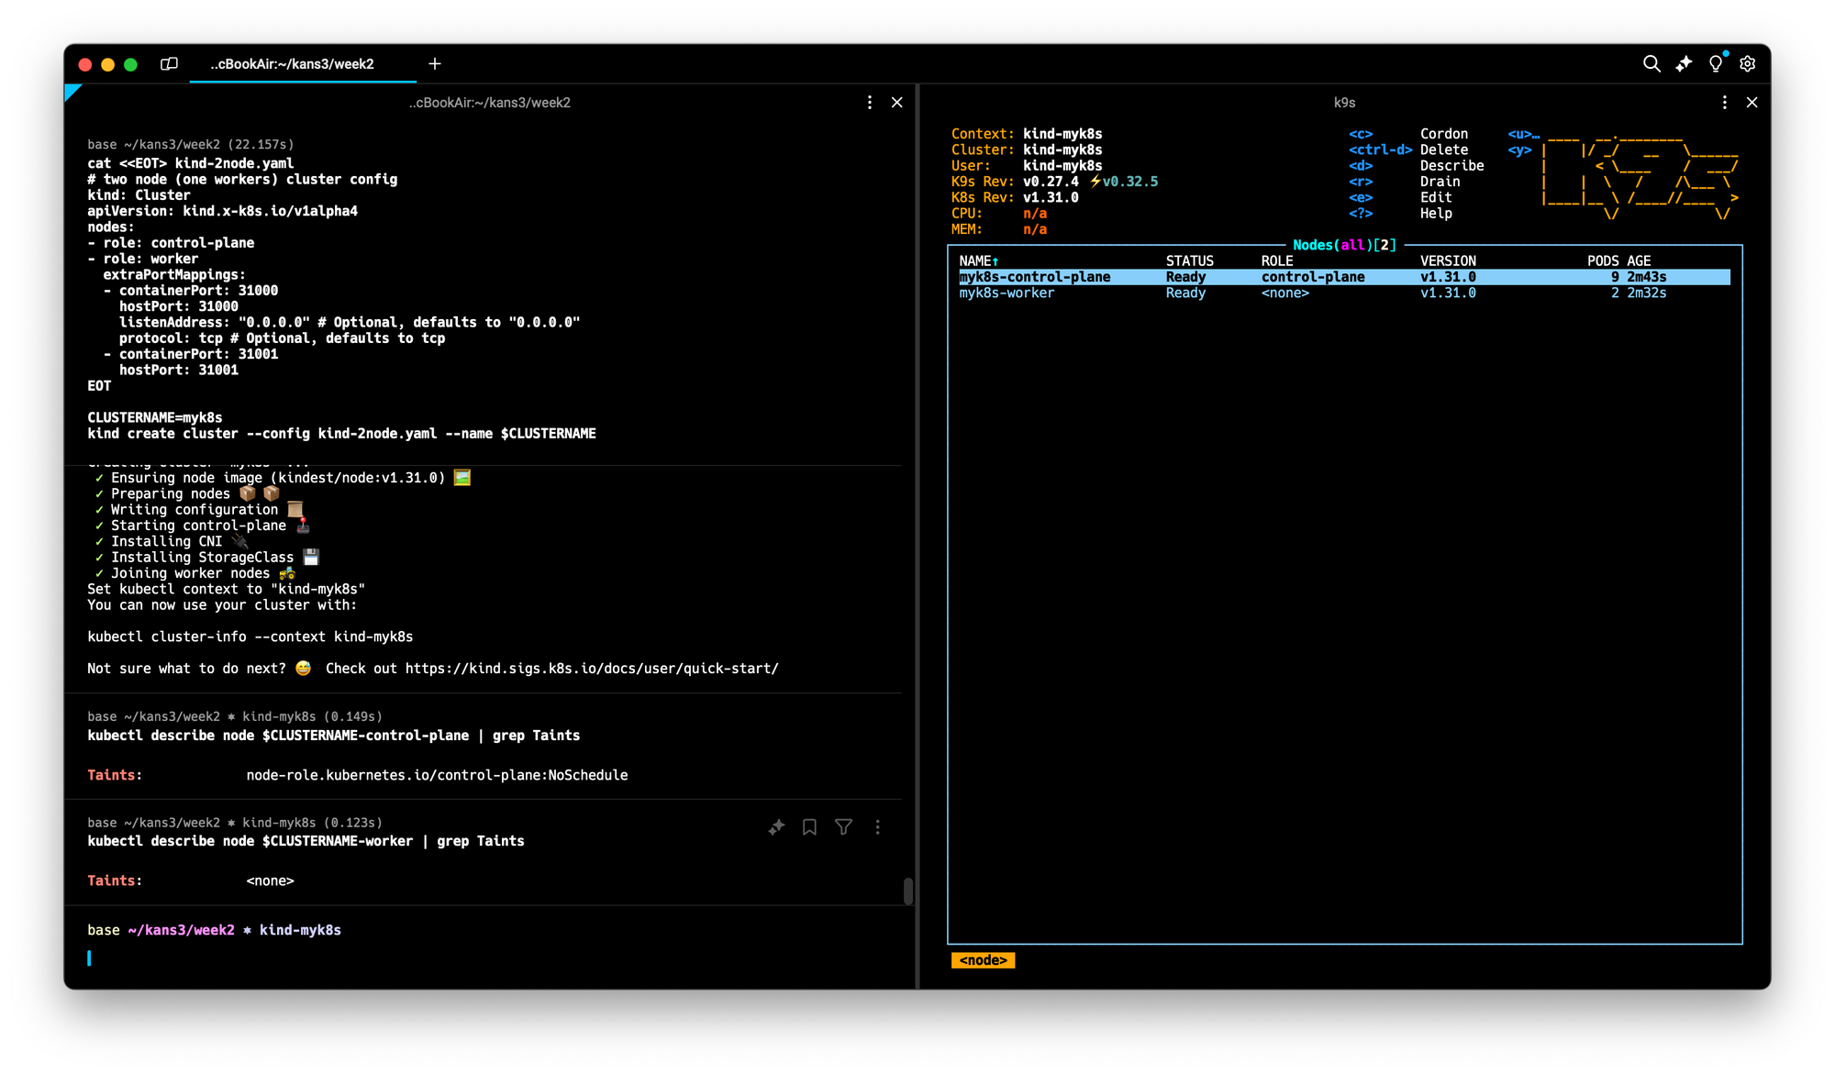Open left pane three-dot overflow menu
This screenshot has width=1835, height=1074.
[870, 103]
